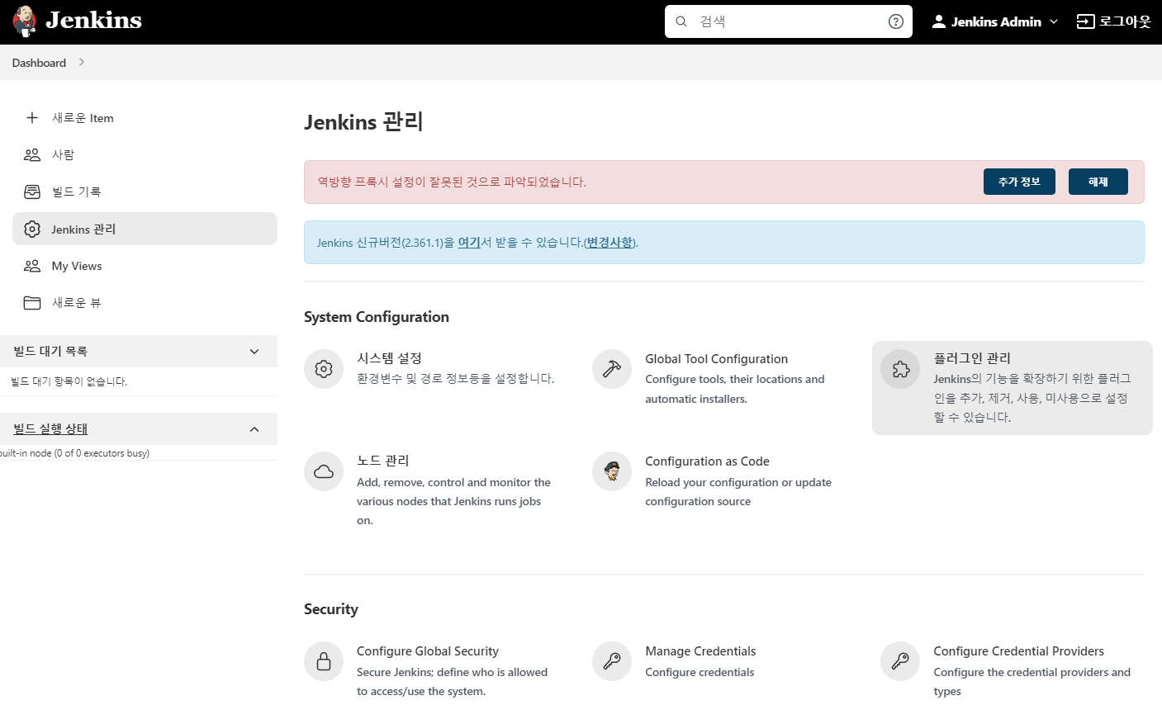Expand the 빌드 실행 상태 panel chevron
Viewport: 1162px width, 705px height.
pyautogui.click(x=254, y=429)
